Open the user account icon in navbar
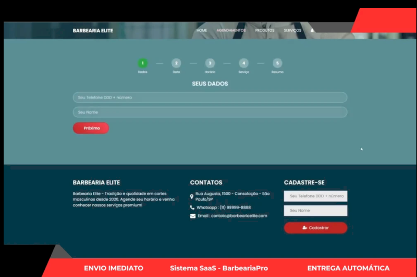Screen dimensions: 417x277 (312, 30)
